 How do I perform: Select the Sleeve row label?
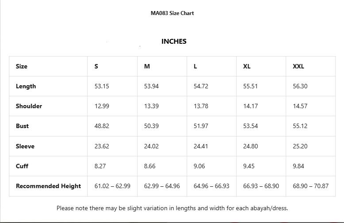(25, 146)
